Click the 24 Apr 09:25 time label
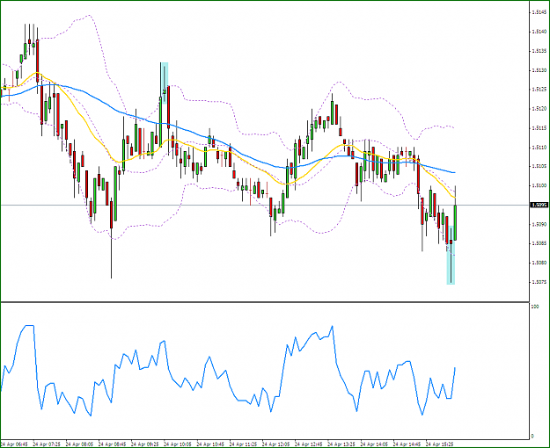 click(145, 444)
